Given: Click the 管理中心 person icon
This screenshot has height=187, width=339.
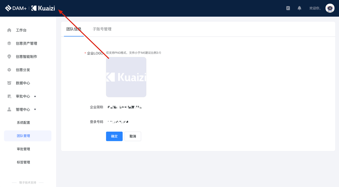Looking at the screenshot, I should click(9, 109).
